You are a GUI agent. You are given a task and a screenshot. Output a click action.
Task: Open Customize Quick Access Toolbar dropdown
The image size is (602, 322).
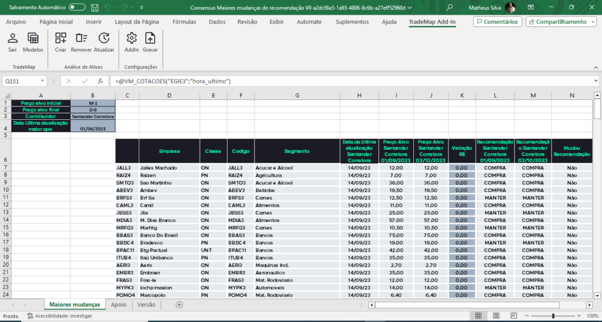tap(142, 7)
